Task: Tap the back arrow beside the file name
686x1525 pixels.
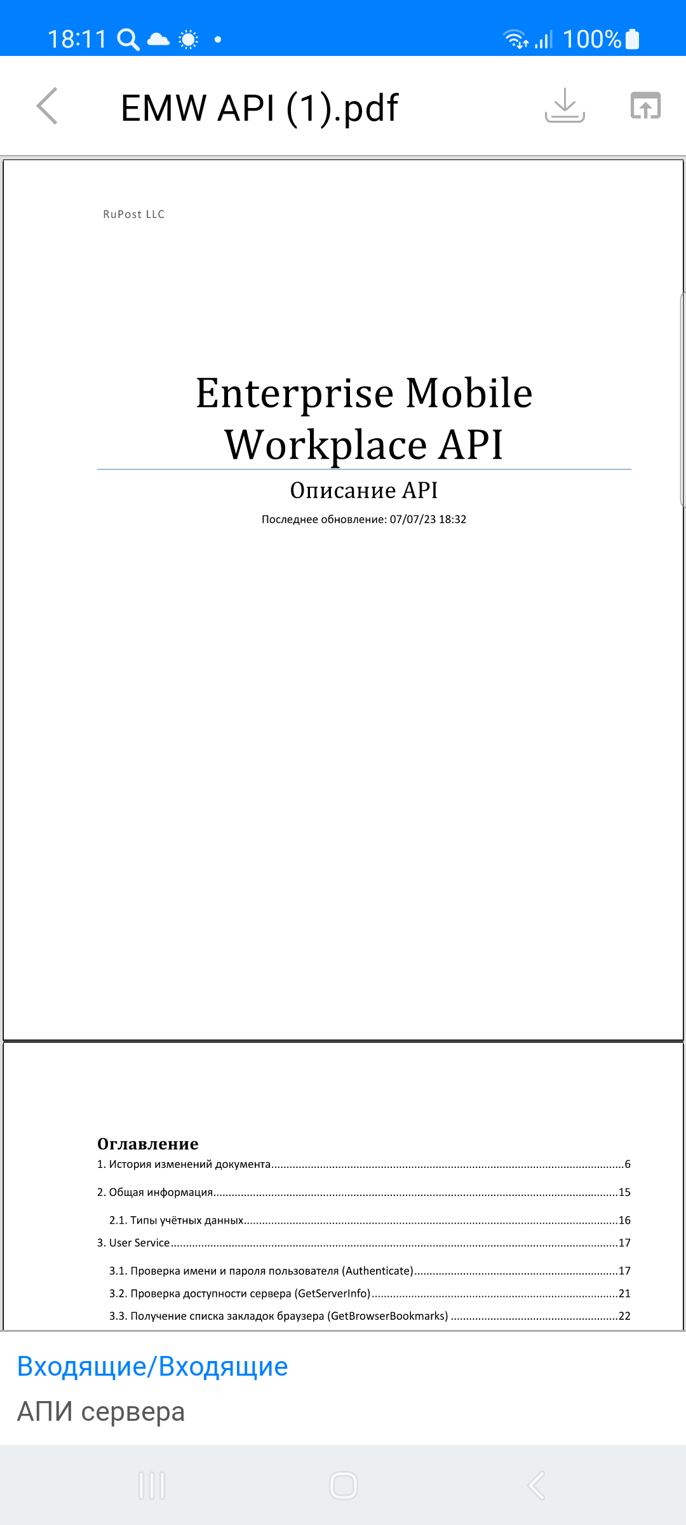Action: click(x=48, y=106)
